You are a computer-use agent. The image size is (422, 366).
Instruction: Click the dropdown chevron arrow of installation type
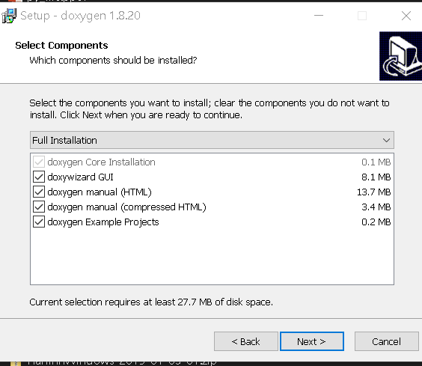pyautogui.click(x=386, y=140)
